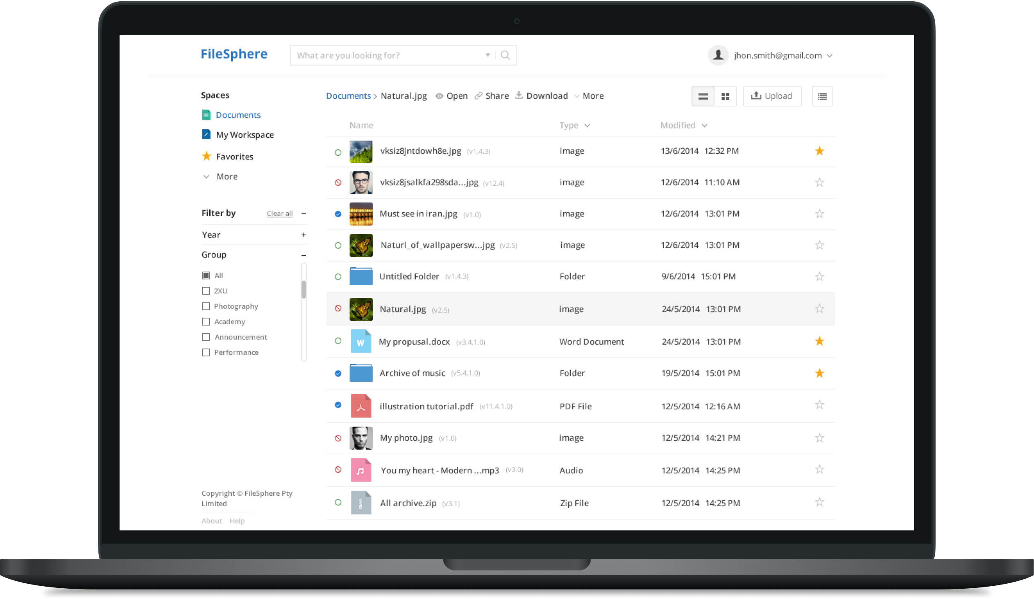Image resolution: width=1034 pixels, height=599 pixels.
Task: Click the Share icon for Natural.jpg
Action: pyautogui.click(x=479, y=95)
